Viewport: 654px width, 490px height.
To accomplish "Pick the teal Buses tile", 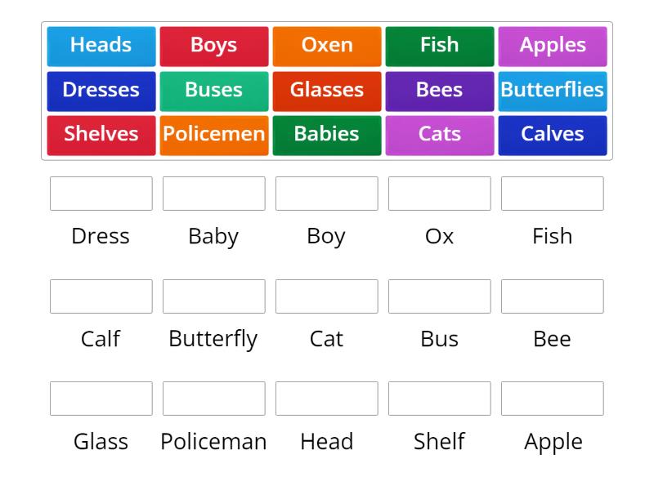I will click(x=213, y=91).
